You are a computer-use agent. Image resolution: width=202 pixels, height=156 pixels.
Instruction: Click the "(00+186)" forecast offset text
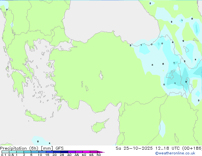[192, 148]
